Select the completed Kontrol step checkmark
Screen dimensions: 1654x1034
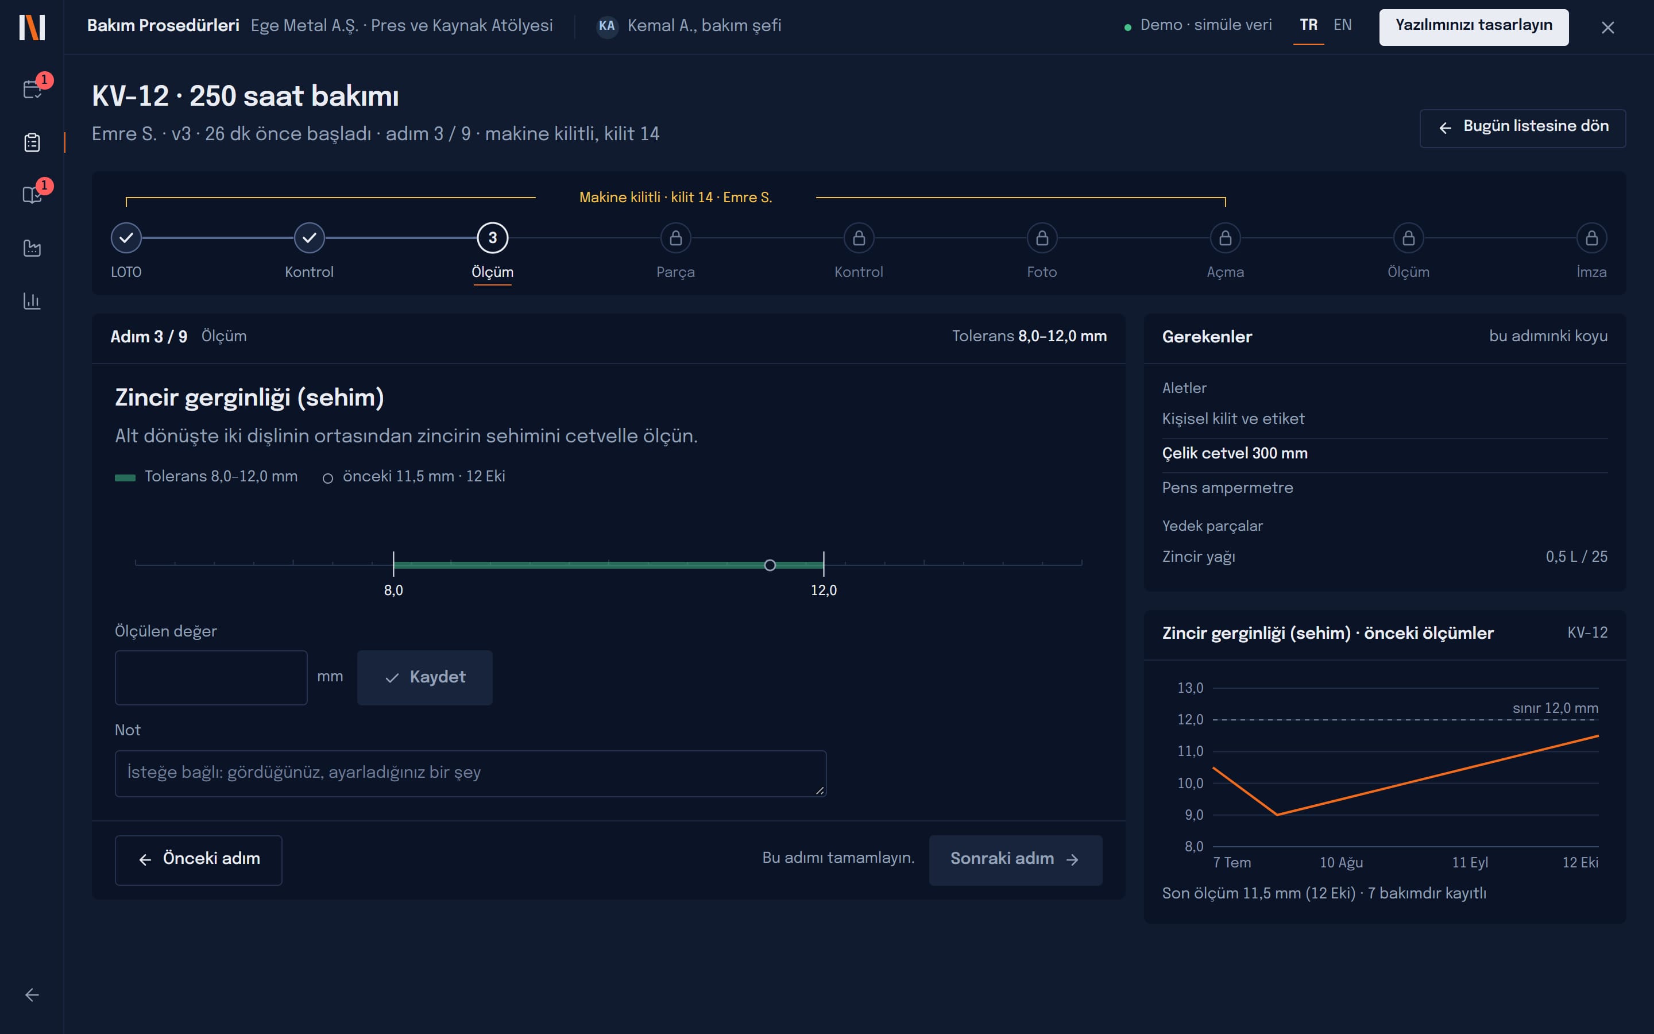click(310, 238)
